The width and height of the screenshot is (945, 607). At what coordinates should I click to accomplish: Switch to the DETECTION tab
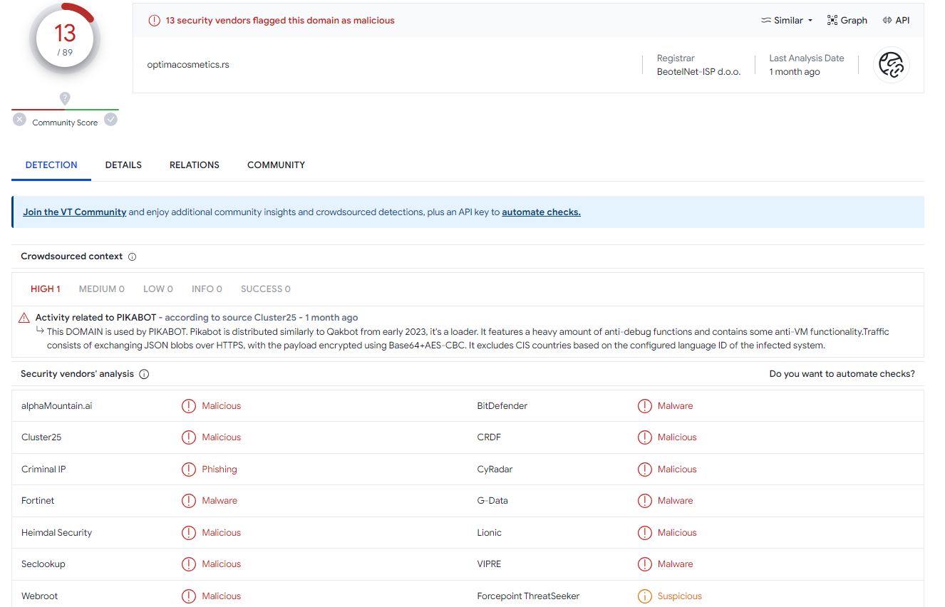pos(51,165)
